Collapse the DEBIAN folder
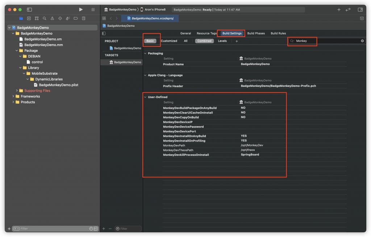This screenshot has width=371, height=237. [x=20, y=56]
